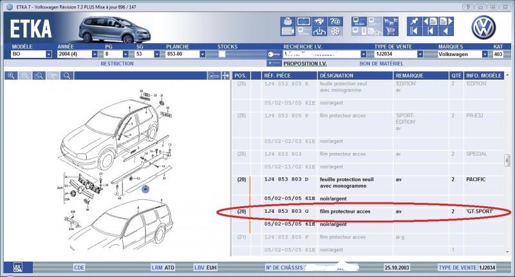Screen dimensions: 515x277
Task: Click the POS. column header
Action: (241, 76)
